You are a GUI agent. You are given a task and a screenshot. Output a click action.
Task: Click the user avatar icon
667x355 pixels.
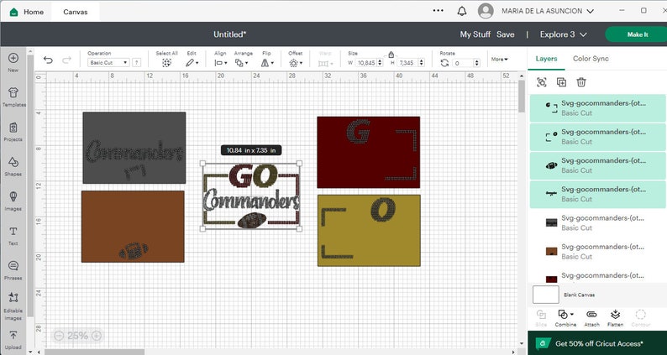pyautogui.click(x=486, y=11)
